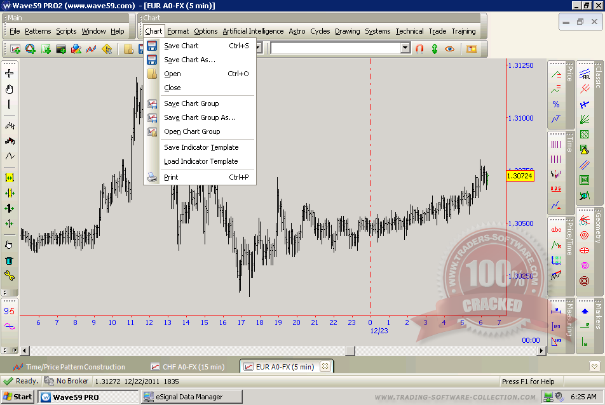This screenshot has width=605, height=405.
Task: Click the green vertical double-arrow icon
Action: [435, 48]
